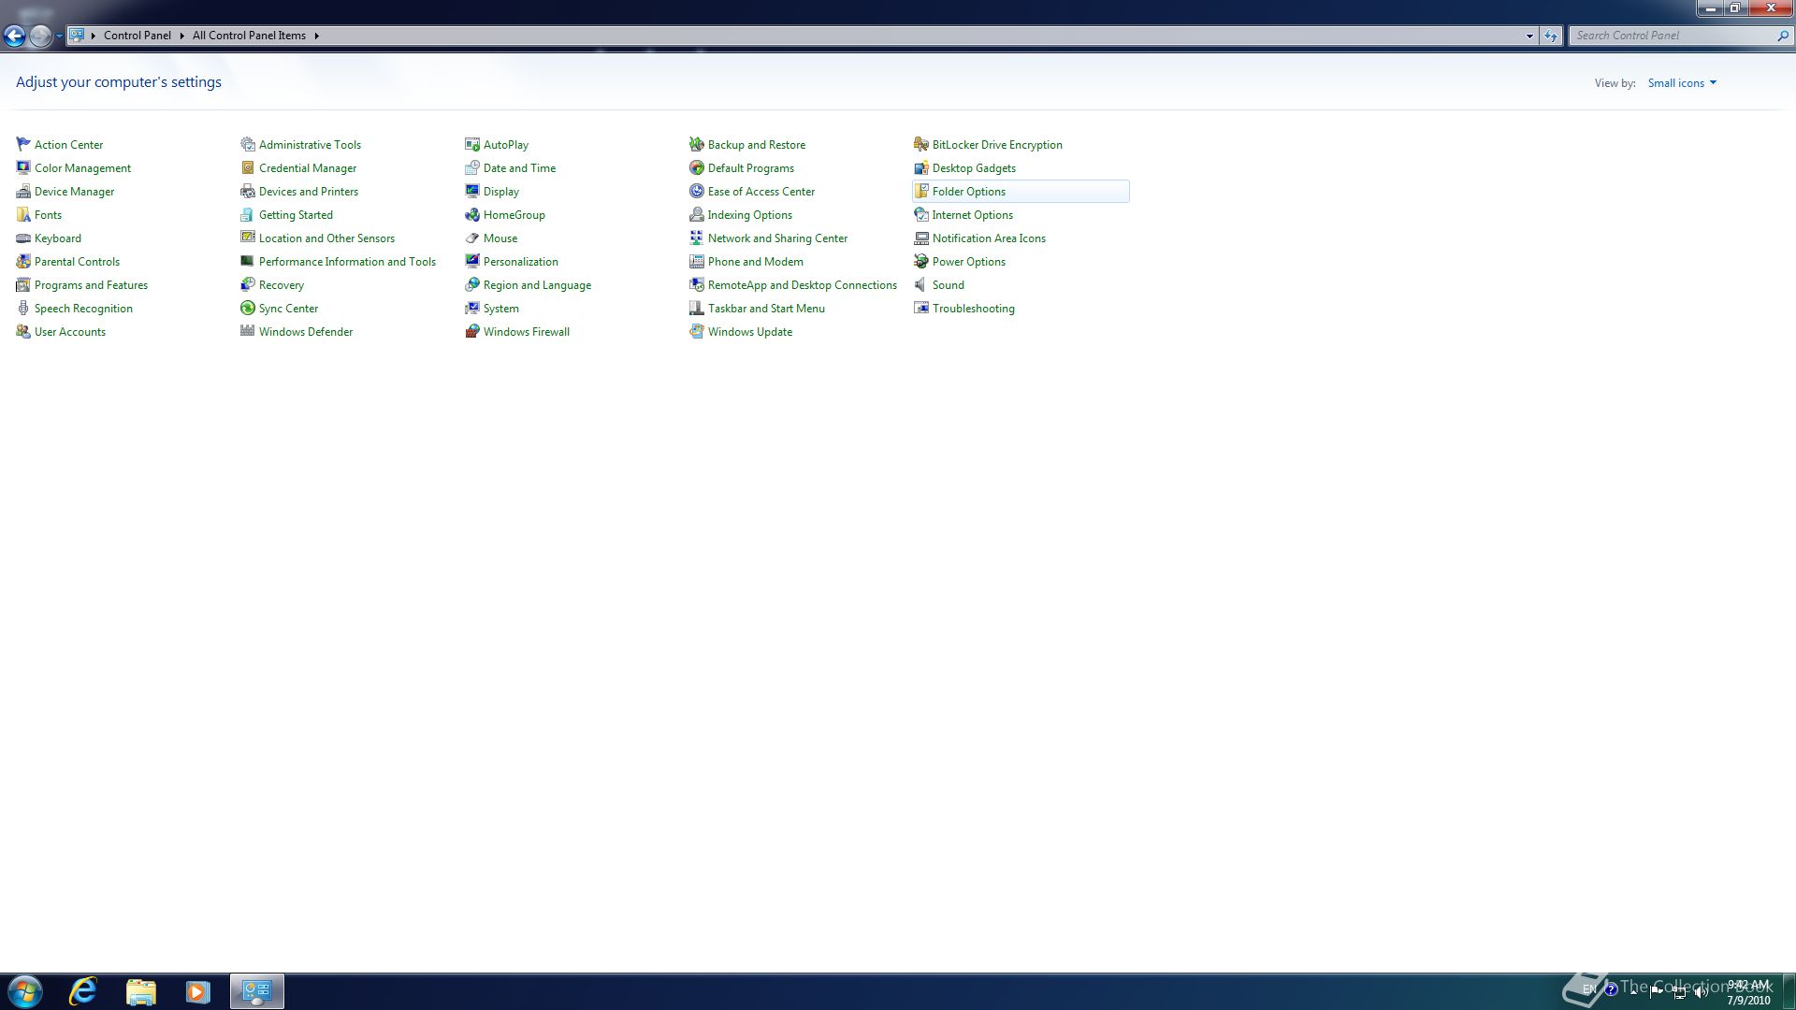Open the Fonts folder icon

(x=23, y=214)
